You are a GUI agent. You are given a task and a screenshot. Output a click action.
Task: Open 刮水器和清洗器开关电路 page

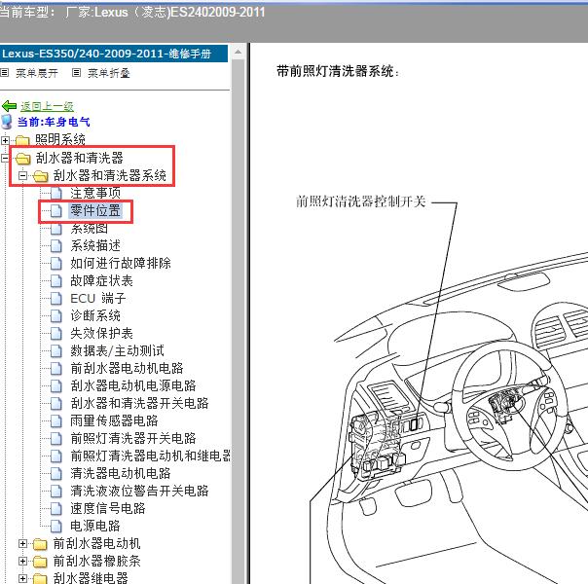point(139,403)
